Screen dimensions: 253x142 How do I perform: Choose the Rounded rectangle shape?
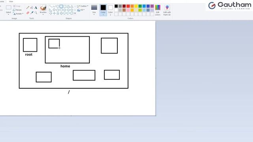(65, 6)
